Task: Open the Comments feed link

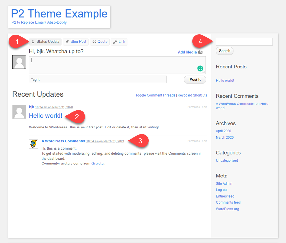Action: (228, 202)
